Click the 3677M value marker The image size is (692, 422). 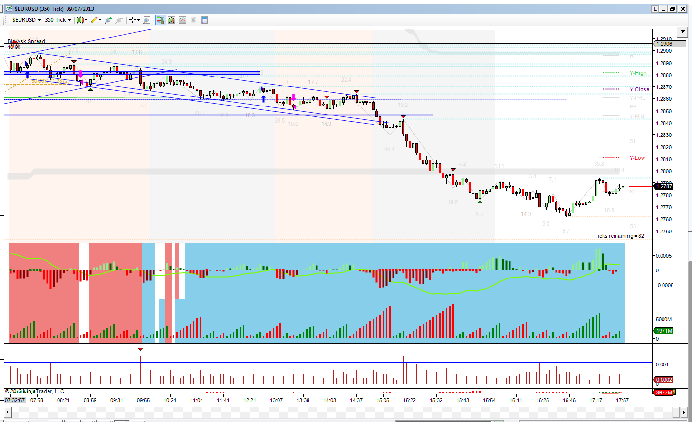coord(663,393)
